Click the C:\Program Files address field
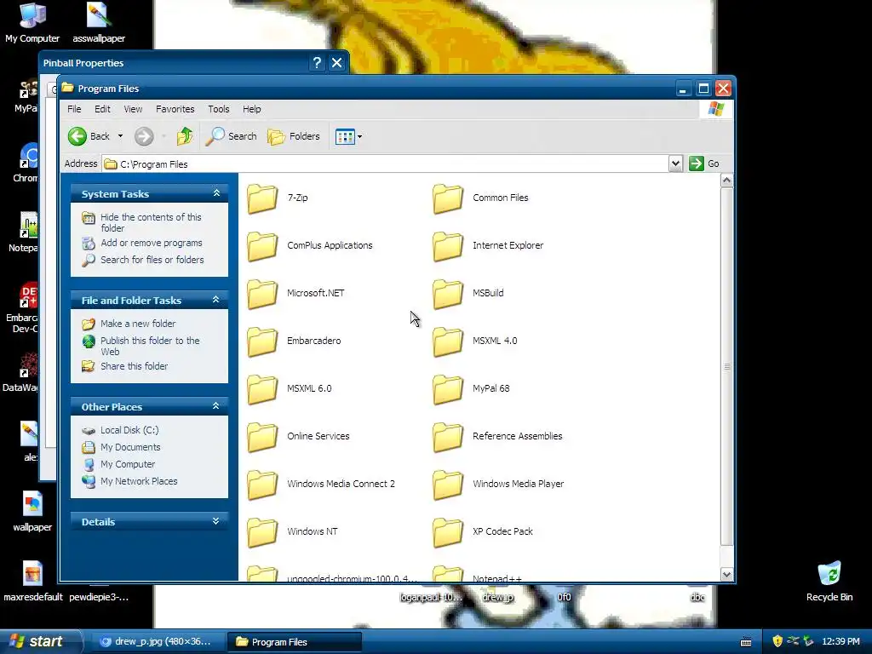This screenshot has width=872, height=654. (386, 163)
